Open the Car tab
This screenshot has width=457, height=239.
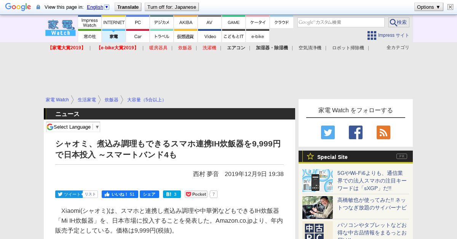point(137,36)
